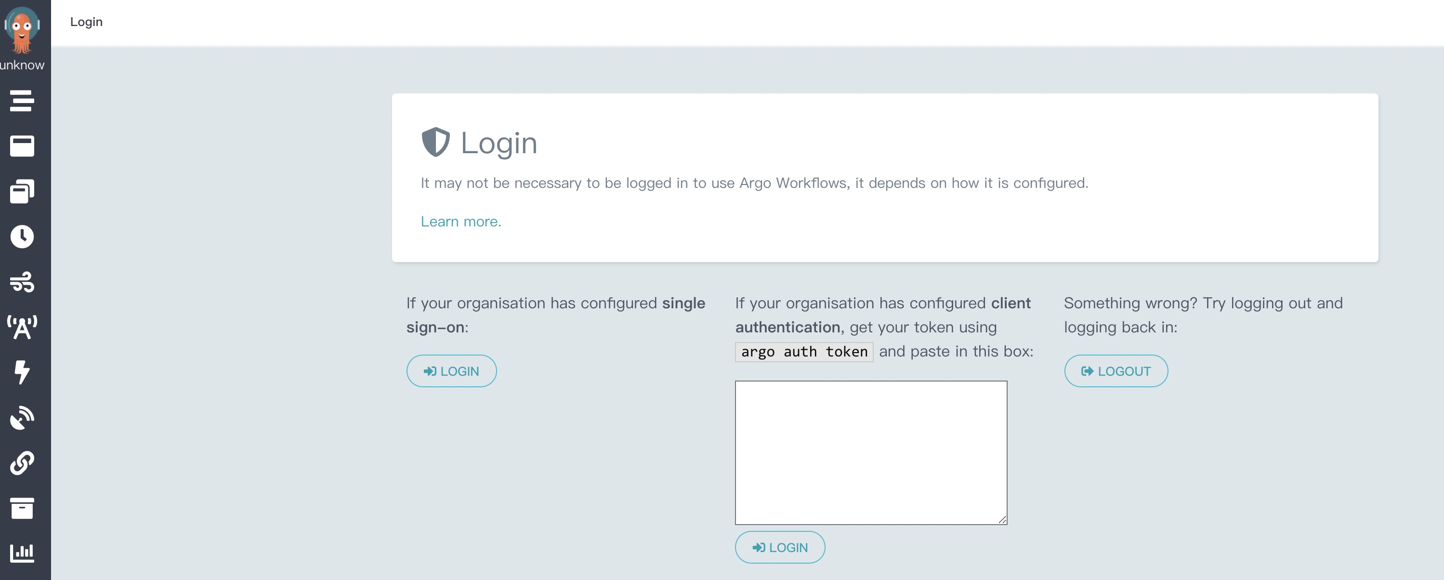Click the Argo octopus logo

pyautogui.click(x=22, y=29)
